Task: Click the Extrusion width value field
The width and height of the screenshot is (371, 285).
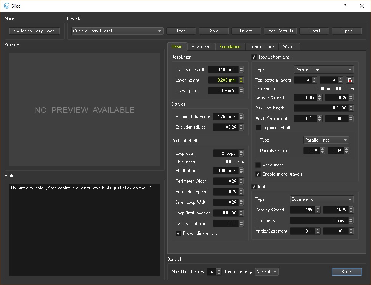Action: [x=223, y=69]
